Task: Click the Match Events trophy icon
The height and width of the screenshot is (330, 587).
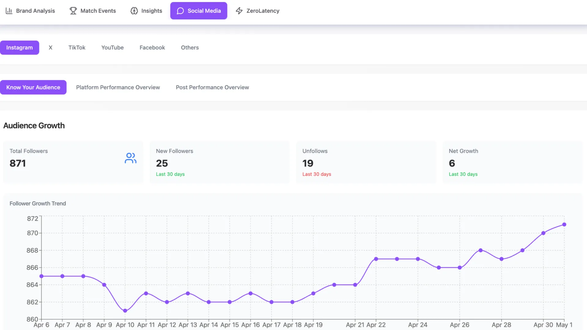Action: [73, 11]
